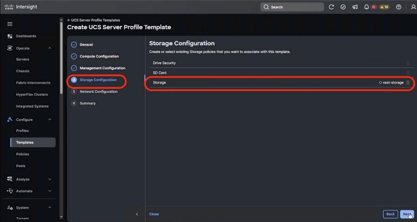The height and width of the screenshot is (222, 417).
Task: Click the System section icon
Action: coord(10,208)
